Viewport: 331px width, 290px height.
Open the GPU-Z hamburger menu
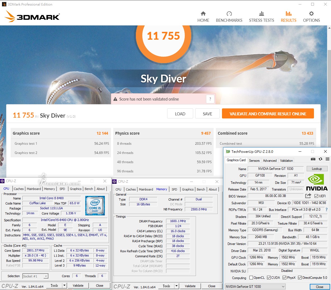[x=327, y=159]
